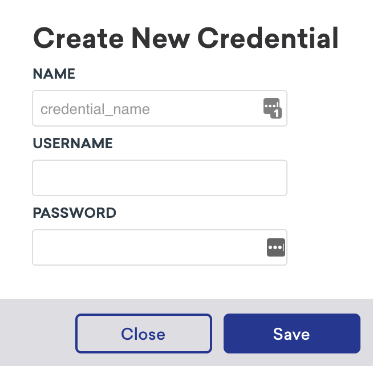Image resolution: width=373 pixels, height=366 pixels.
Task: Click the credential_name placeholder text
Action: click(95, 108)
